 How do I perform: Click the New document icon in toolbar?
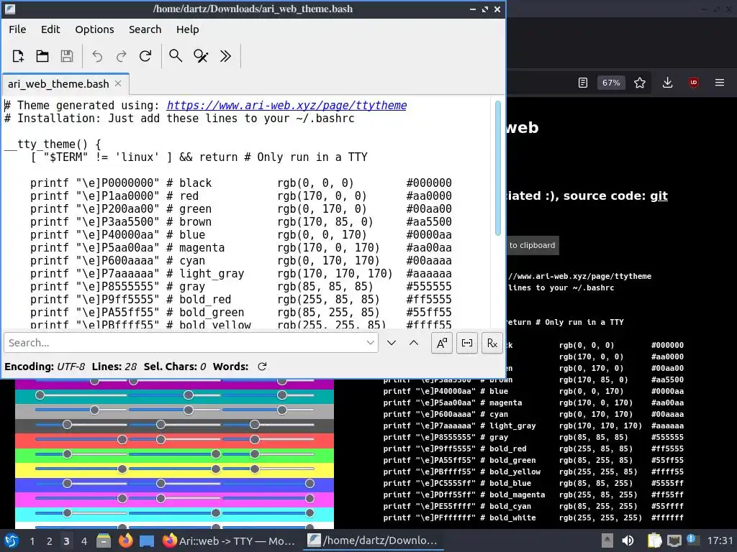coord(18,56)
